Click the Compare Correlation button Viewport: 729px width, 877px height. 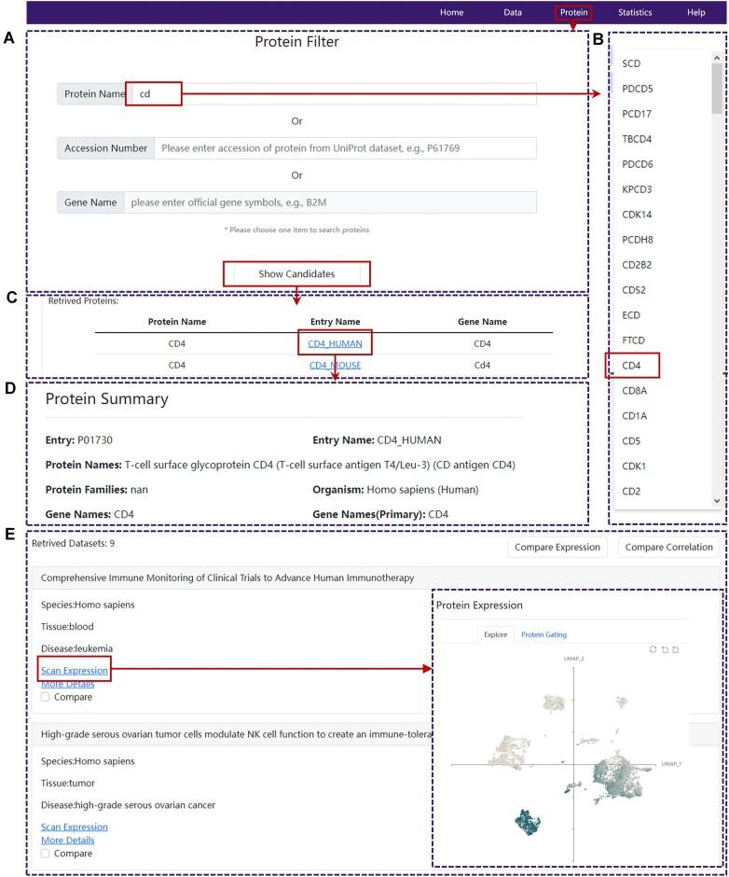point(668,547)
